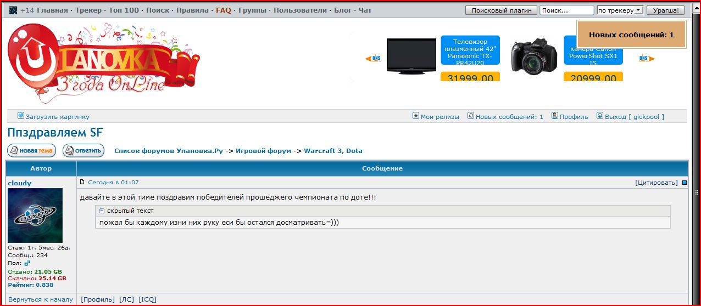Open [ЛС] private message link
Image resolution: width=701 pixels, height=306 pixels.
[127, 299]
